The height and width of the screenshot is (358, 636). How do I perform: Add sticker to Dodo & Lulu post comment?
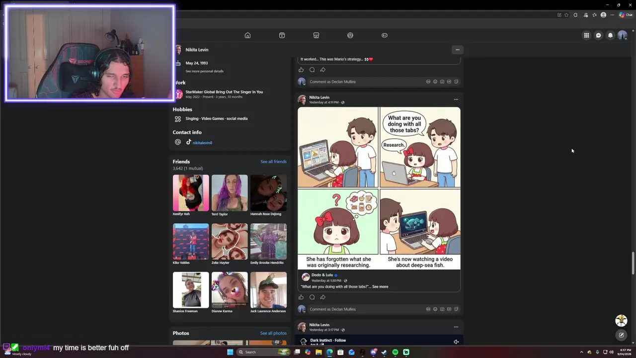pyautogui.click(x=456, y=309)
